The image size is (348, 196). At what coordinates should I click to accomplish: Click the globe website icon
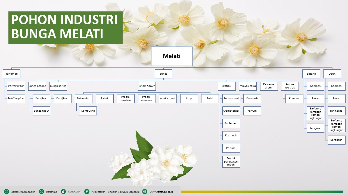(x=145, y=192)
